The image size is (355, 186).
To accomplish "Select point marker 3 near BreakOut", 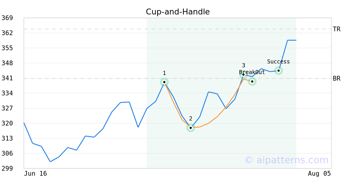I will coord(243,75).
